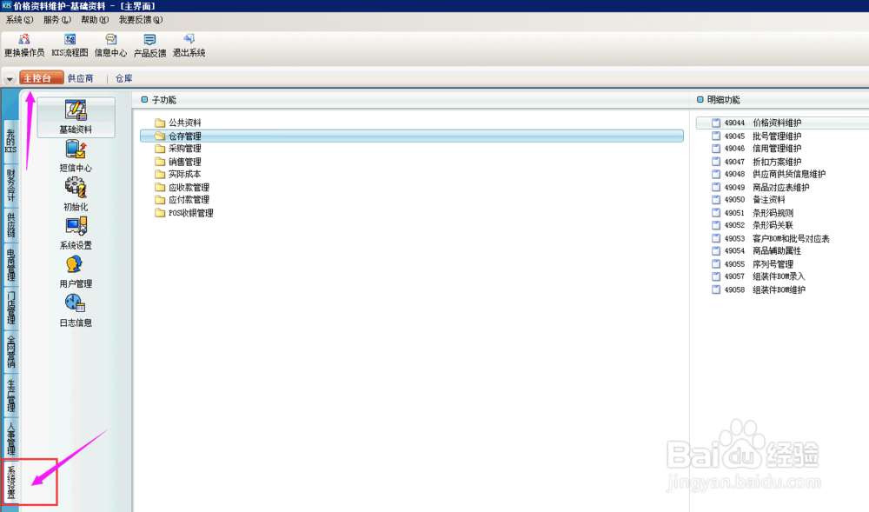869x512 pixels.
Task: Select the 仓存管理 folder row
Action: (412, 136)
